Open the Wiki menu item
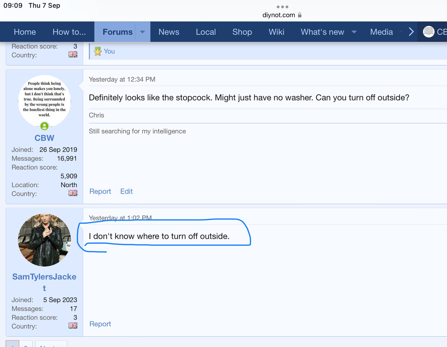This screenshot has width=447, height=347. (x=276, y=32)
